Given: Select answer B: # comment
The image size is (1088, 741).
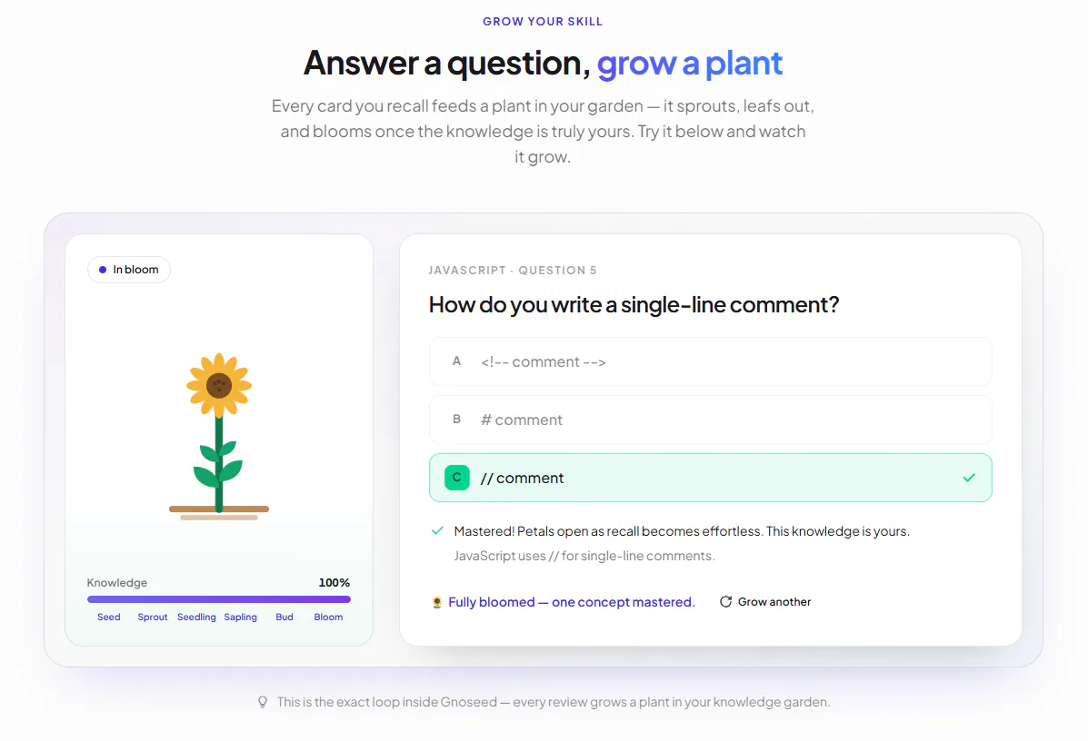Looking at the screenshot, I should click(711, 420).
